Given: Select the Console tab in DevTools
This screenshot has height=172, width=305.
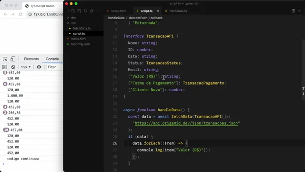Looking at the screenshot, I should click(x=52, y=59).
